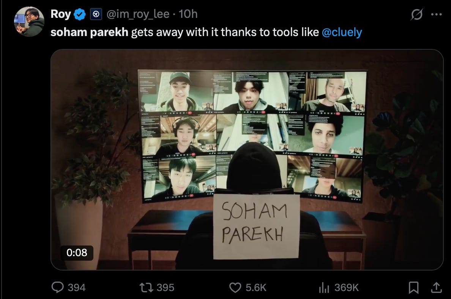Image resolution: width=451 pixels, height=299 pixels.
Task: Click the 5.6K likes count
Action: [x=256, y=288]
